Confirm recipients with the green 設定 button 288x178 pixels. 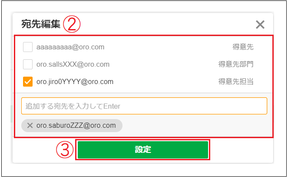point(143,149)
